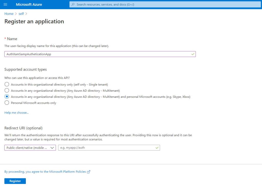Open the "Help me choose..." link

pyautogui.click(x=16, y=112)
